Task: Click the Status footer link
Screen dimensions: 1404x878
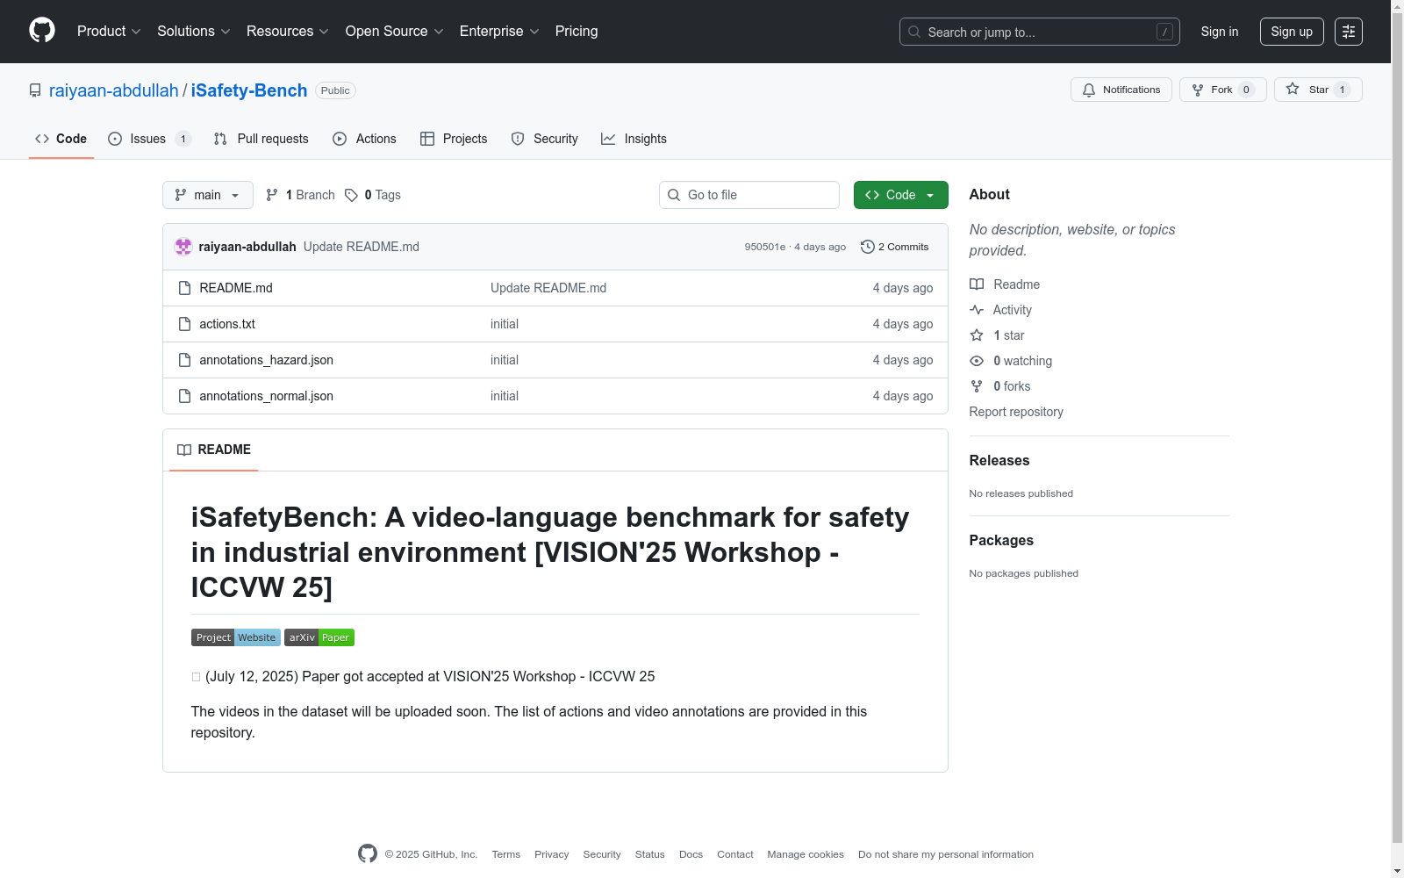Action: click(650, 854)
